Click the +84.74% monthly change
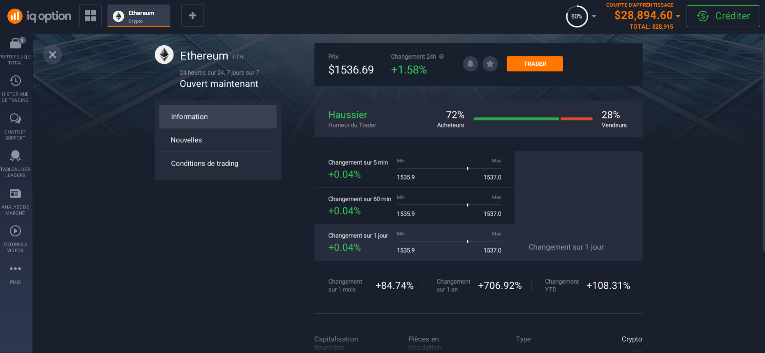The width and height of the screenshot is (765, 353). click(x=395, y=285)
